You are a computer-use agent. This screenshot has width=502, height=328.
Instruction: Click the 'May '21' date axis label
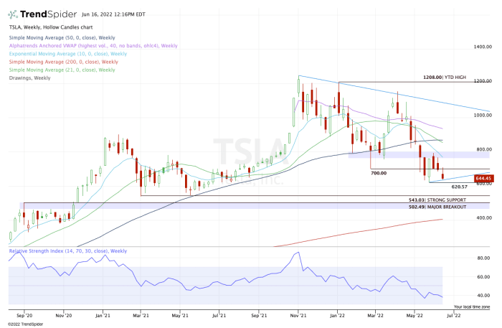click(x=180, y=316)
